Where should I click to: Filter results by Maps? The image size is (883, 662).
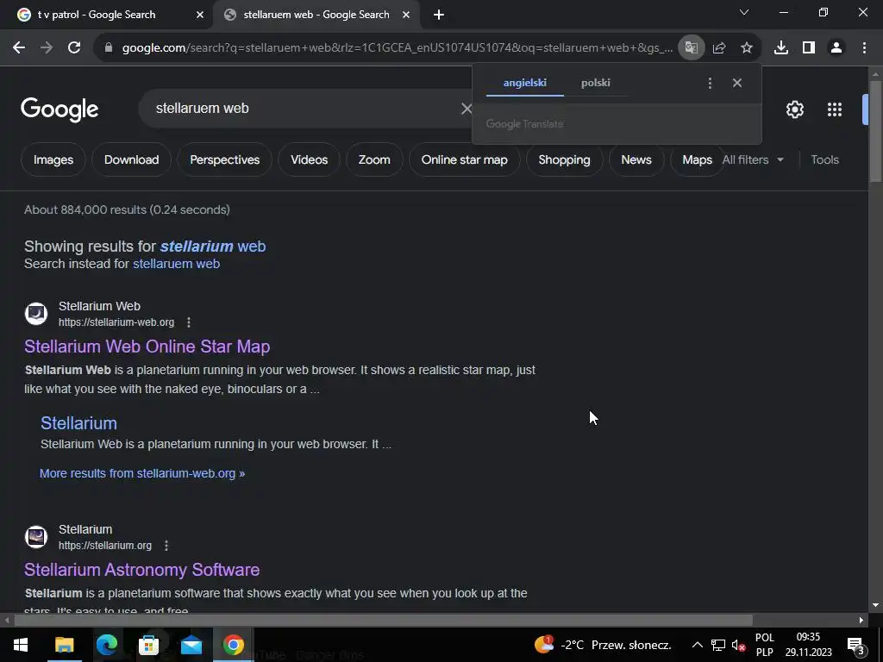coord(696,159)
